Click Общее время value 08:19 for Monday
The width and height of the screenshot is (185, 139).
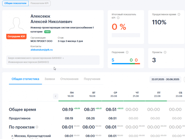tap(68, 109)
